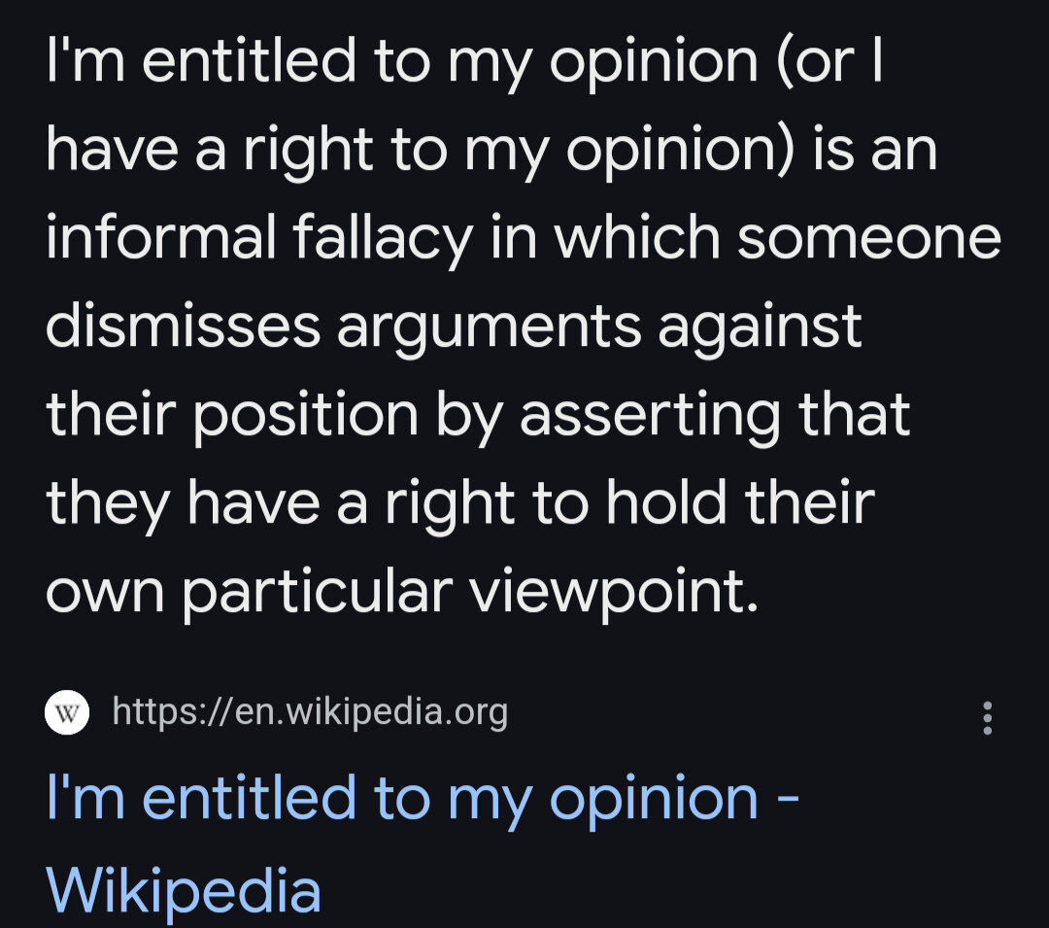The height and width of the screenshot is (928, 1049).
Task: Click the word "asserting" in the snippet
Action: point(650,416)
